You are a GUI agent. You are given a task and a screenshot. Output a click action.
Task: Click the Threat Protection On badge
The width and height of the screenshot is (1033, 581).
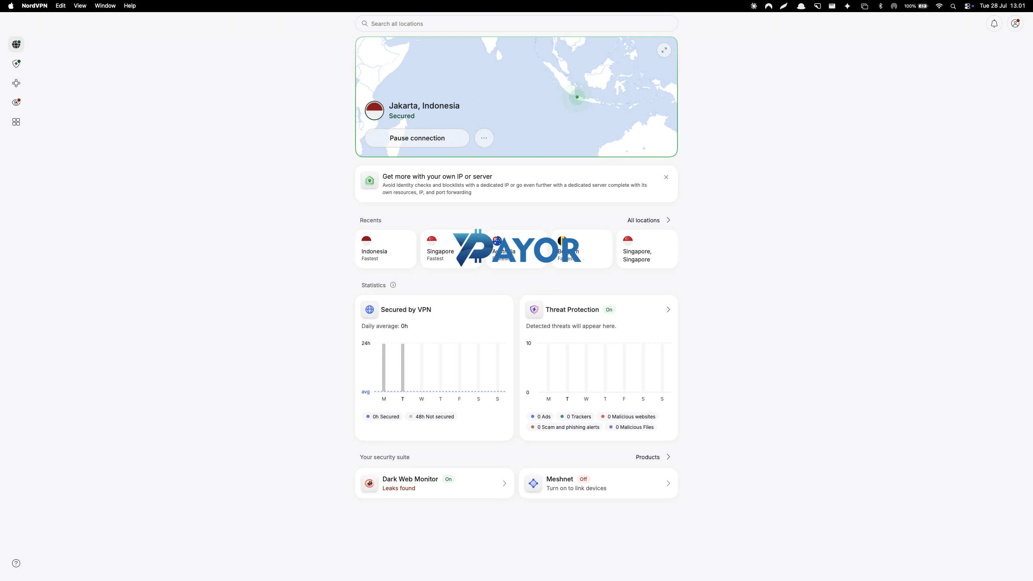tap(609, 310)
